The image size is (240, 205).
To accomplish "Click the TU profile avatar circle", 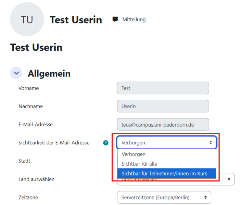I will 27,20.
